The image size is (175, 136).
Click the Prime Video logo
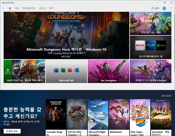point(151,45)
